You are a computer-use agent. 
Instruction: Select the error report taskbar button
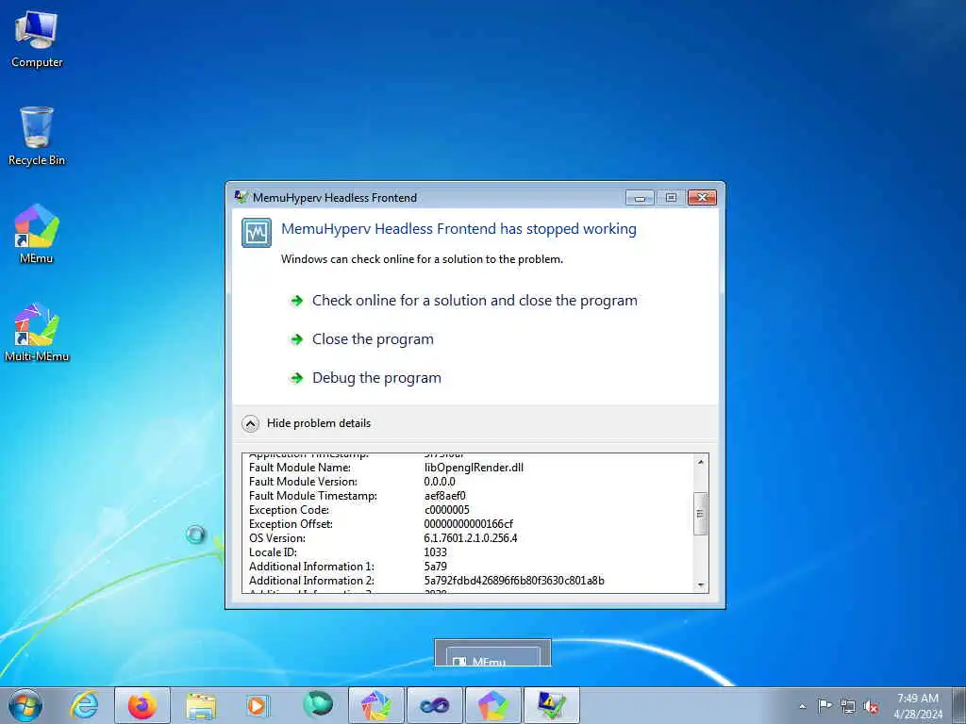(x=551, y=705)
